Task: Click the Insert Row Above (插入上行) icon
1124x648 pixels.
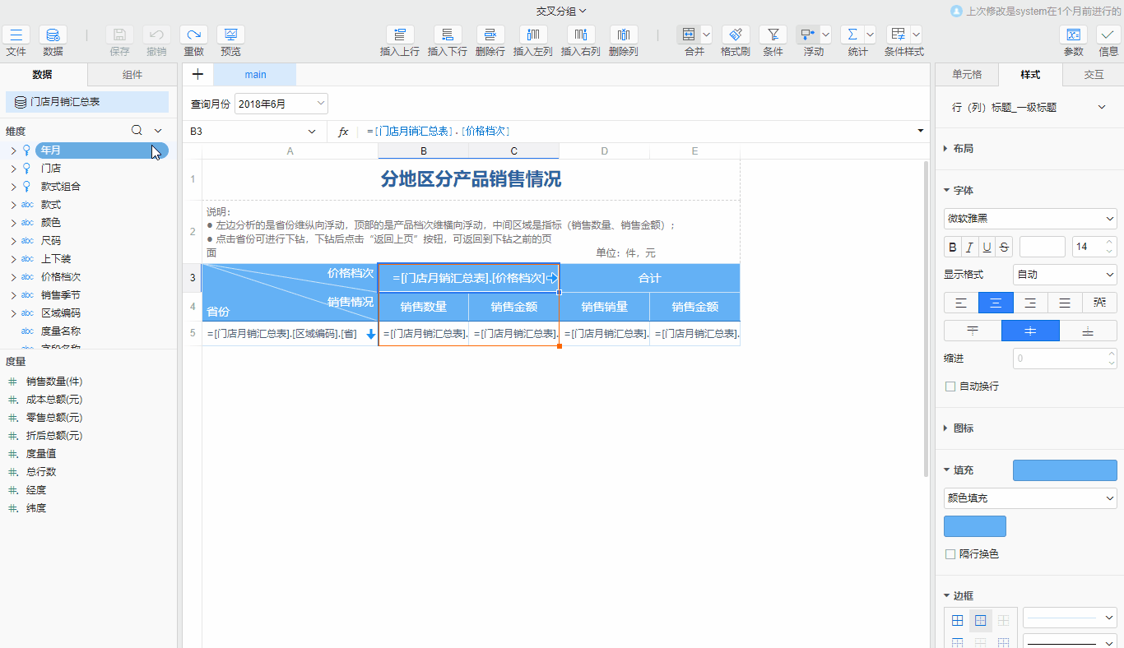Action: pyautogui.click(x=400, y=35)
